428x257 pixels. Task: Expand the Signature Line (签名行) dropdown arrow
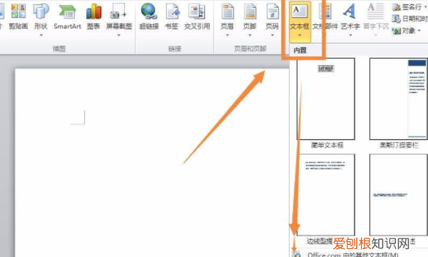[x=425, y=7]
